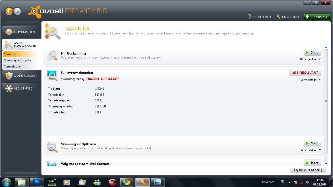Open Photoshop from the taskbar
The image size is (333, 187).
pos(36,182)
